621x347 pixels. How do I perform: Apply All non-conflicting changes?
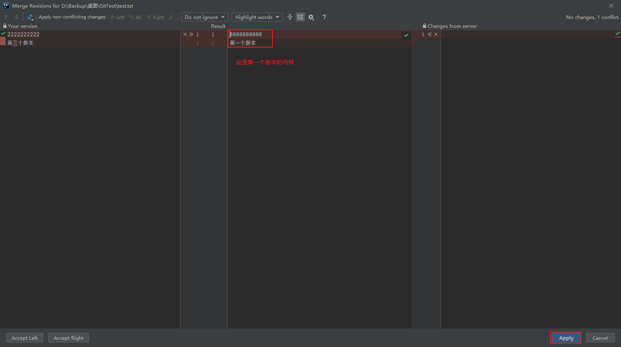(135, 17)
